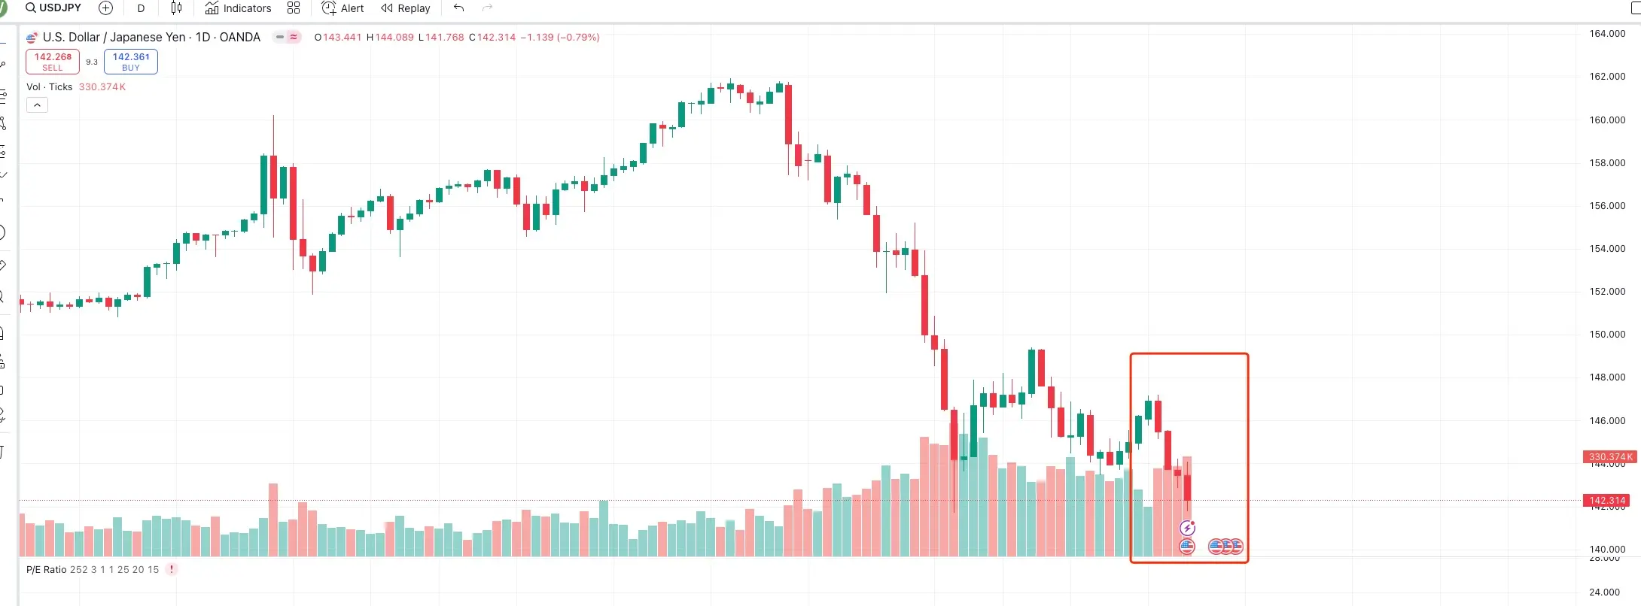The image size is (1641, 606).
Task: Click the purple lightning event icon
Action: 1187,528
